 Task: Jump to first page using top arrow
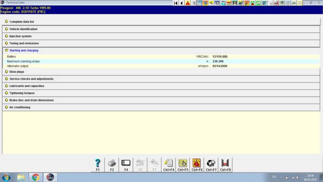pyautogui.click(x=176, y=3)
